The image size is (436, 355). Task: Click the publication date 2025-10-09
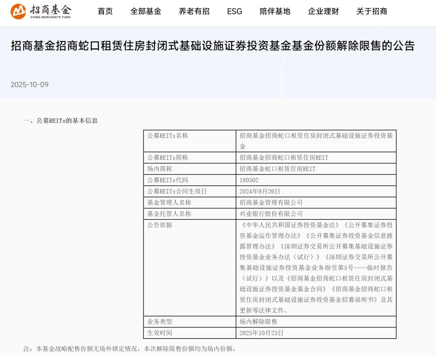point(29,84)
